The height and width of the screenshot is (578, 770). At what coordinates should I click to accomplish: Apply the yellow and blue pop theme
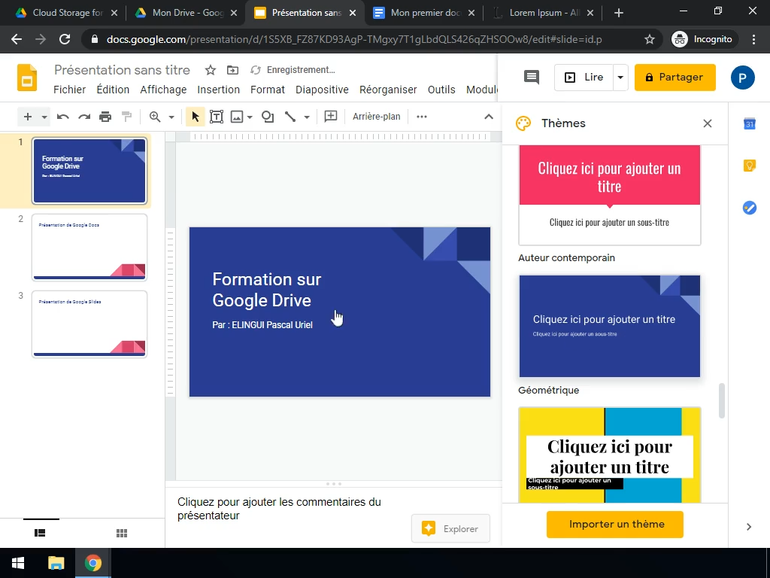coord(609,455)
